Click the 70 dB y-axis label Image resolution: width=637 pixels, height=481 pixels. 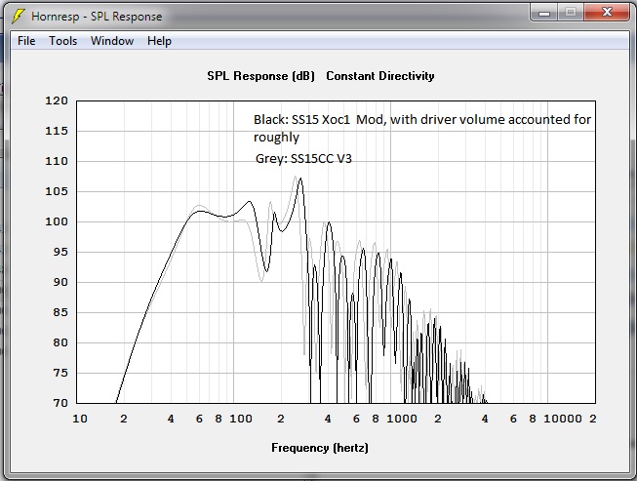pos(60,403)
